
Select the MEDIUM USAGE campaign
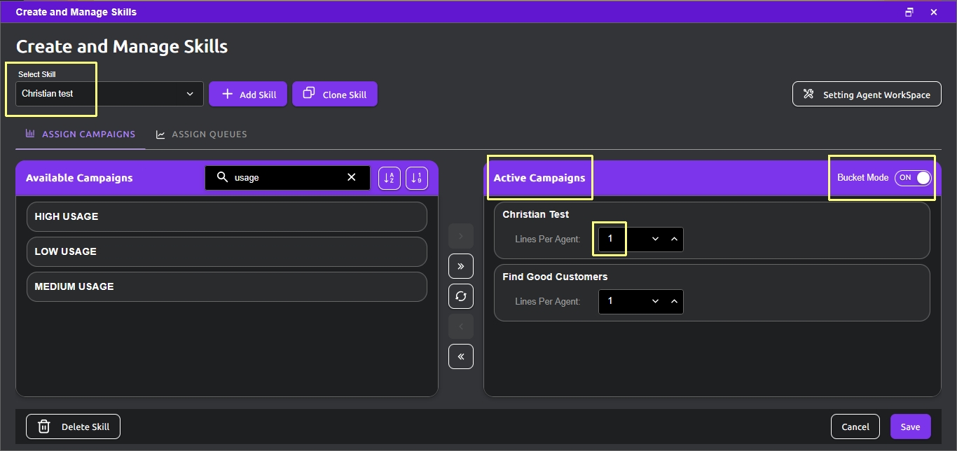[x=226, y=286]
